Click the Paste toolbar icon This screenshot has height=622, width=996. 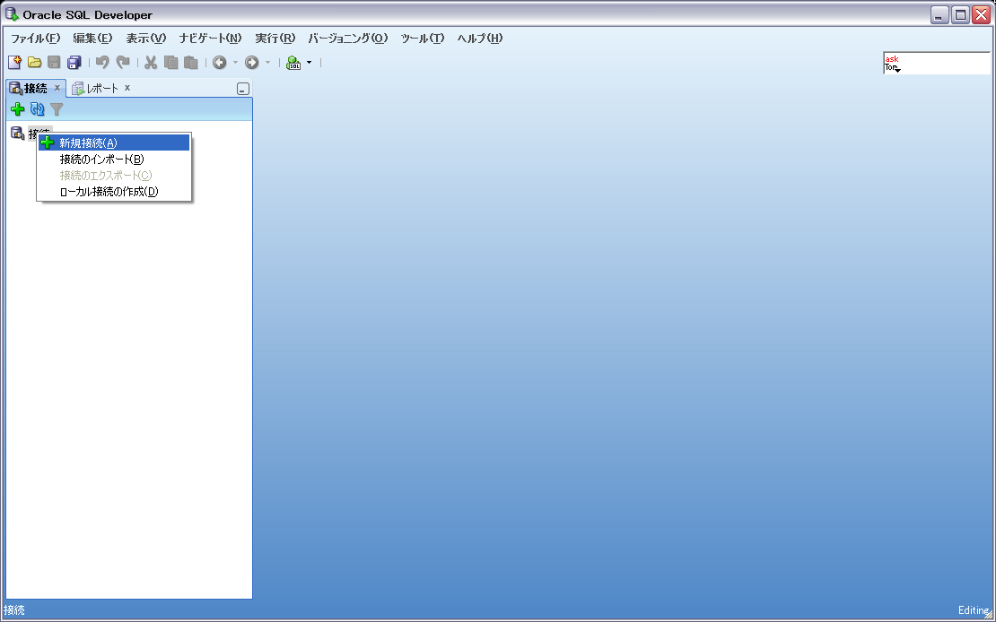[190, 62]
